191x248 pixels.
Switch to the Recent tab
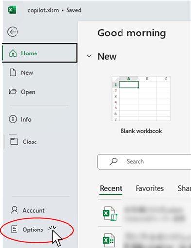point(111,188)
